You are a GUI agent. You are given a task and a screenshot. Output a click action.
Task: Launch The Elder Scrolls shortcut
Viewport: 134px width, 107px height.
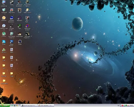click(x=12, y=27)
